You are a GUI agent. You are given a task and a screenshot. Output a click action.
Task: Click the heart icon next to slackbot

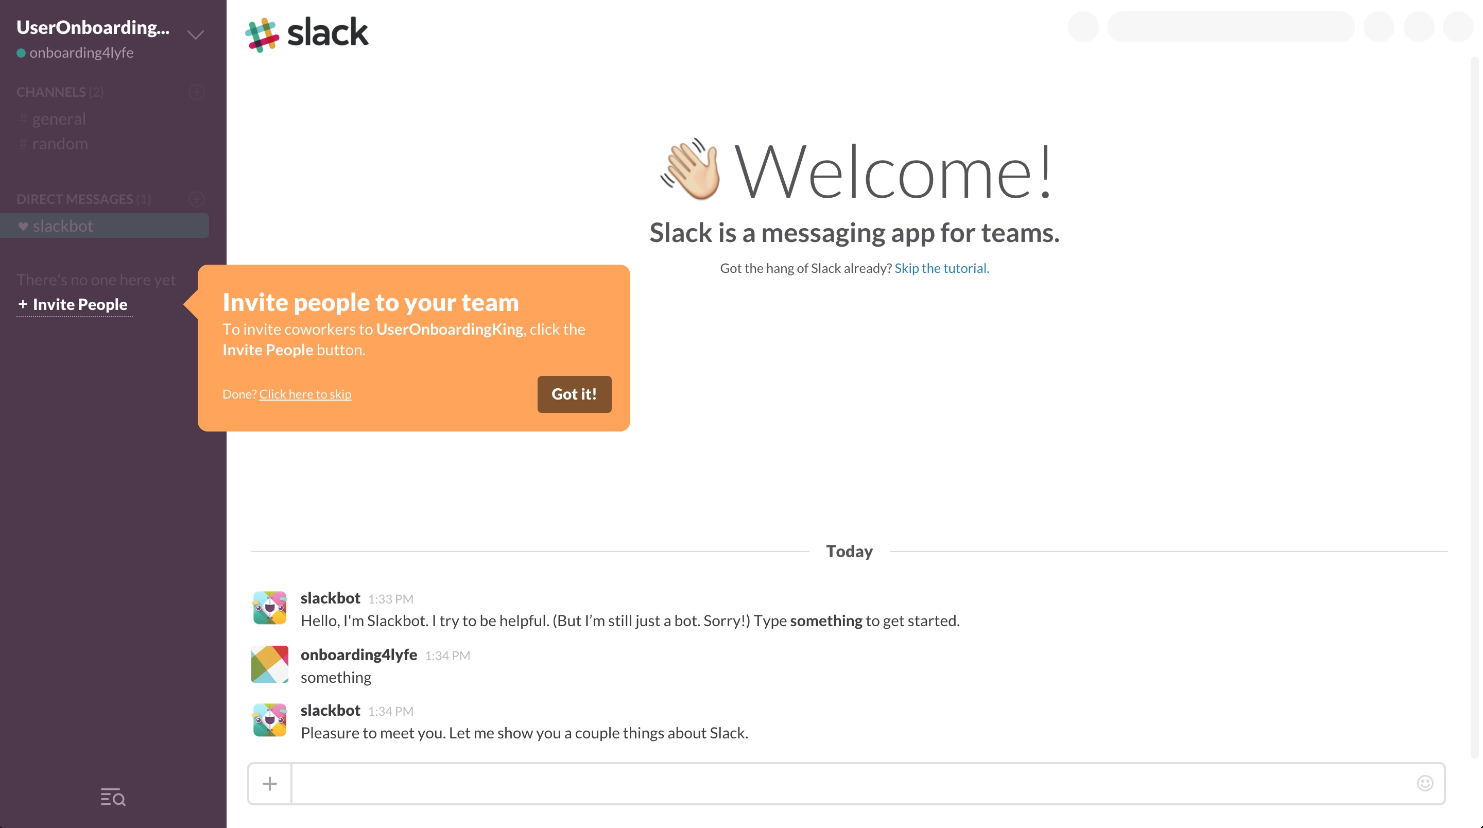coord(23,226)
